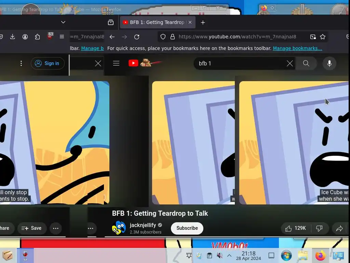Open full Manage bookmarks link
This screenshot has height=263, width=350.
[x=297, y=48]
